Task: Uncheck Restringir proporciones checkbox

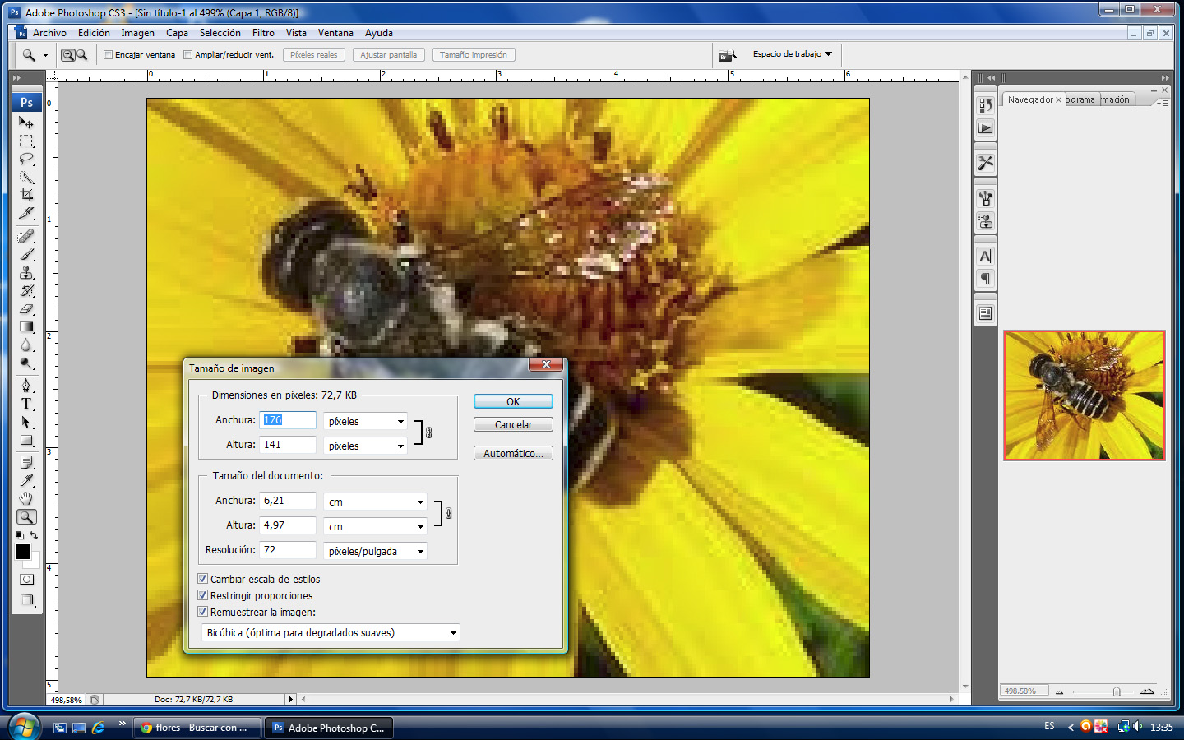Action: [x=203, y=595]
